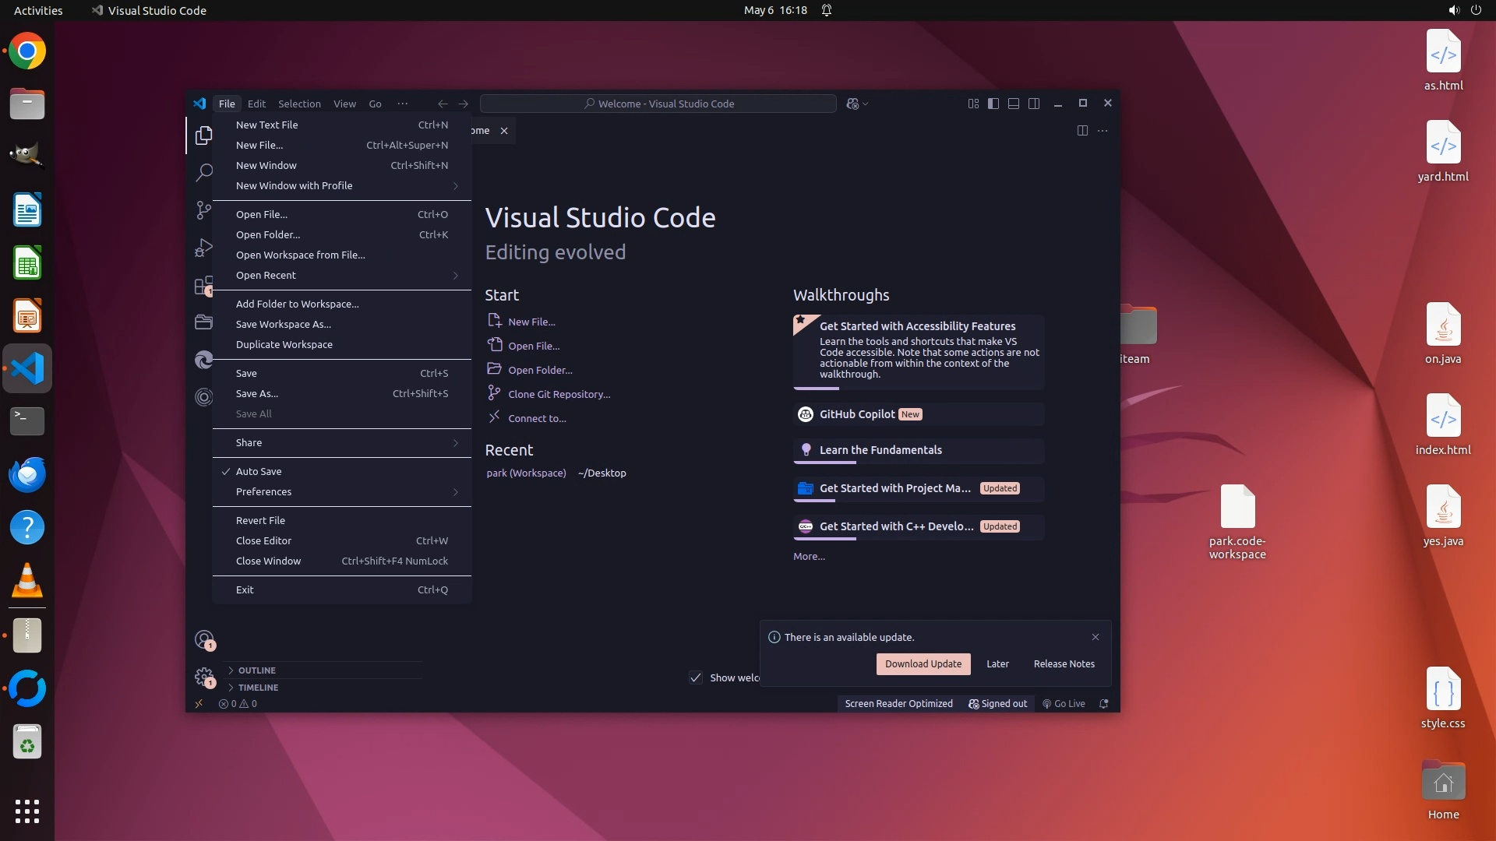Open the Explorer view in activity bar
1496x841 pixels.
coord(203,135)
